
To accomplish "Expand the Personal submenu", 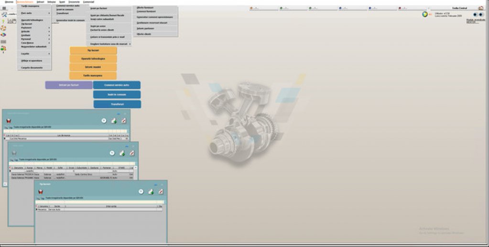I will 34,39.
